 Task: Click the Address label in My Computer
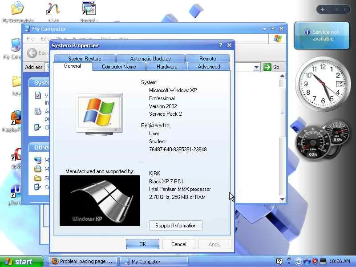tap(34, 67)
